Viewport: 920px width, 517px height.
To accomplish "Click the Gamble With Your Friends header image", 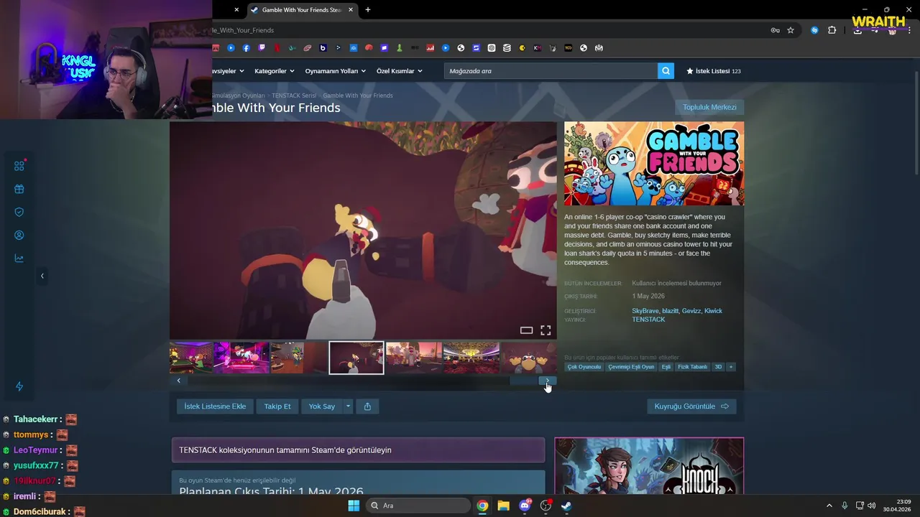I will 654,164.
